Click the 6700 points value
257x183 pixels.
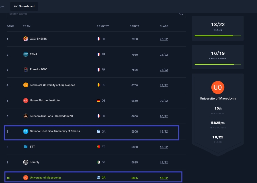[x=134, y=85]
